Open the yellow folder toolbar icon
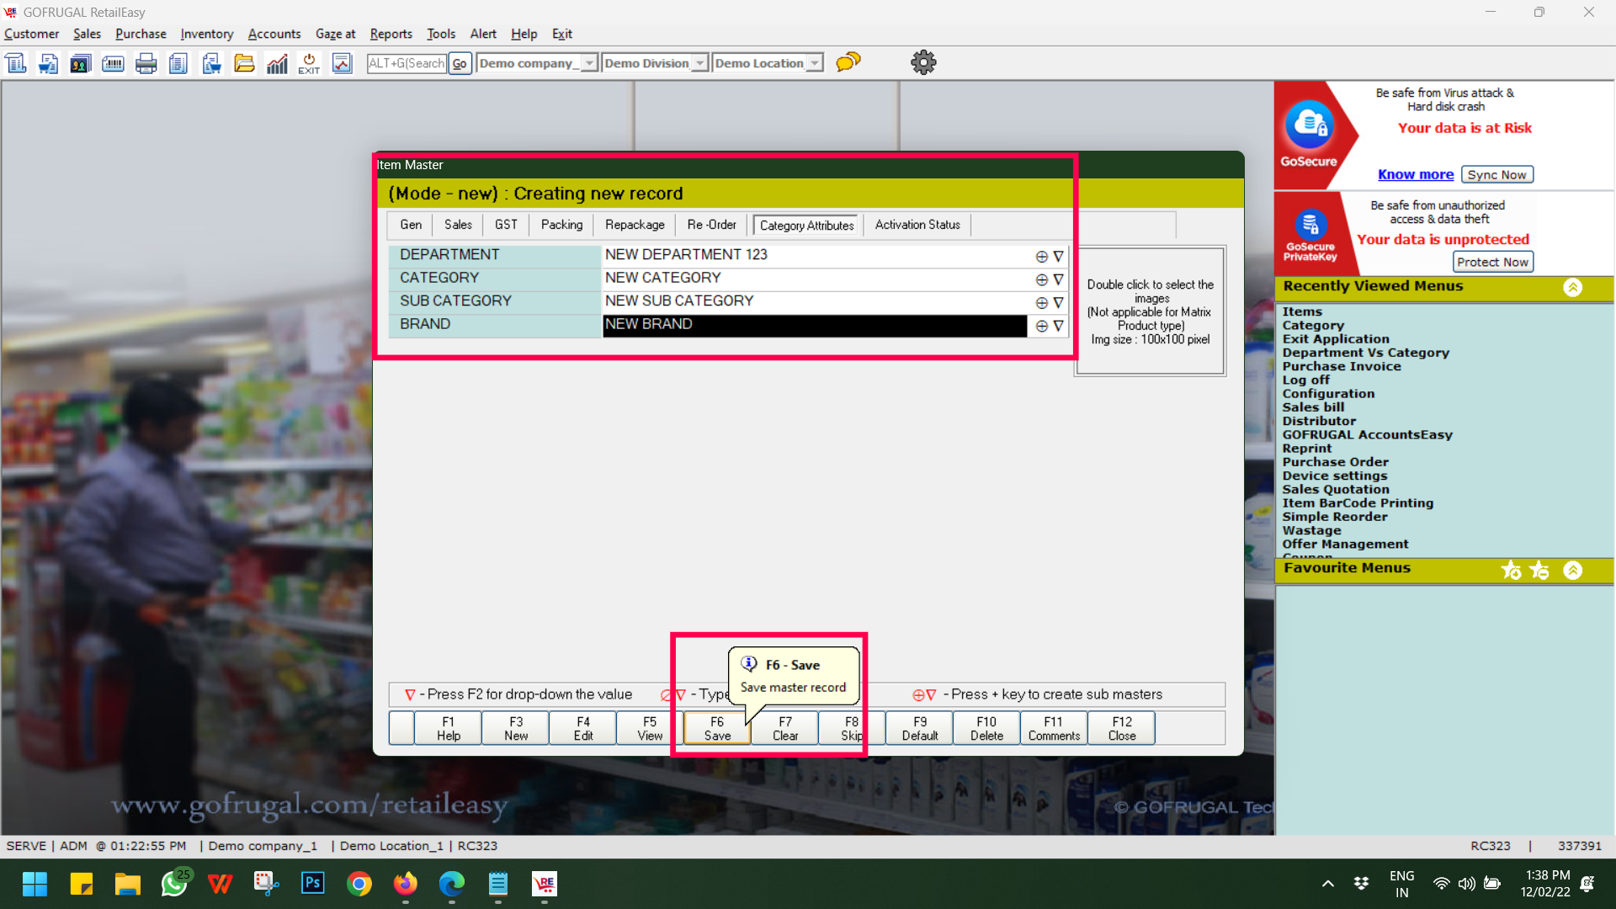 click(x=244, y=63)
